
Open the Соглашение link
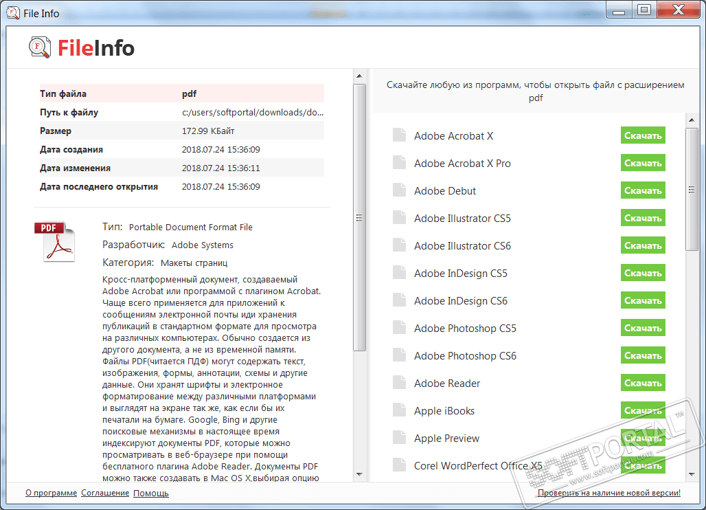[x=105, y=493]
